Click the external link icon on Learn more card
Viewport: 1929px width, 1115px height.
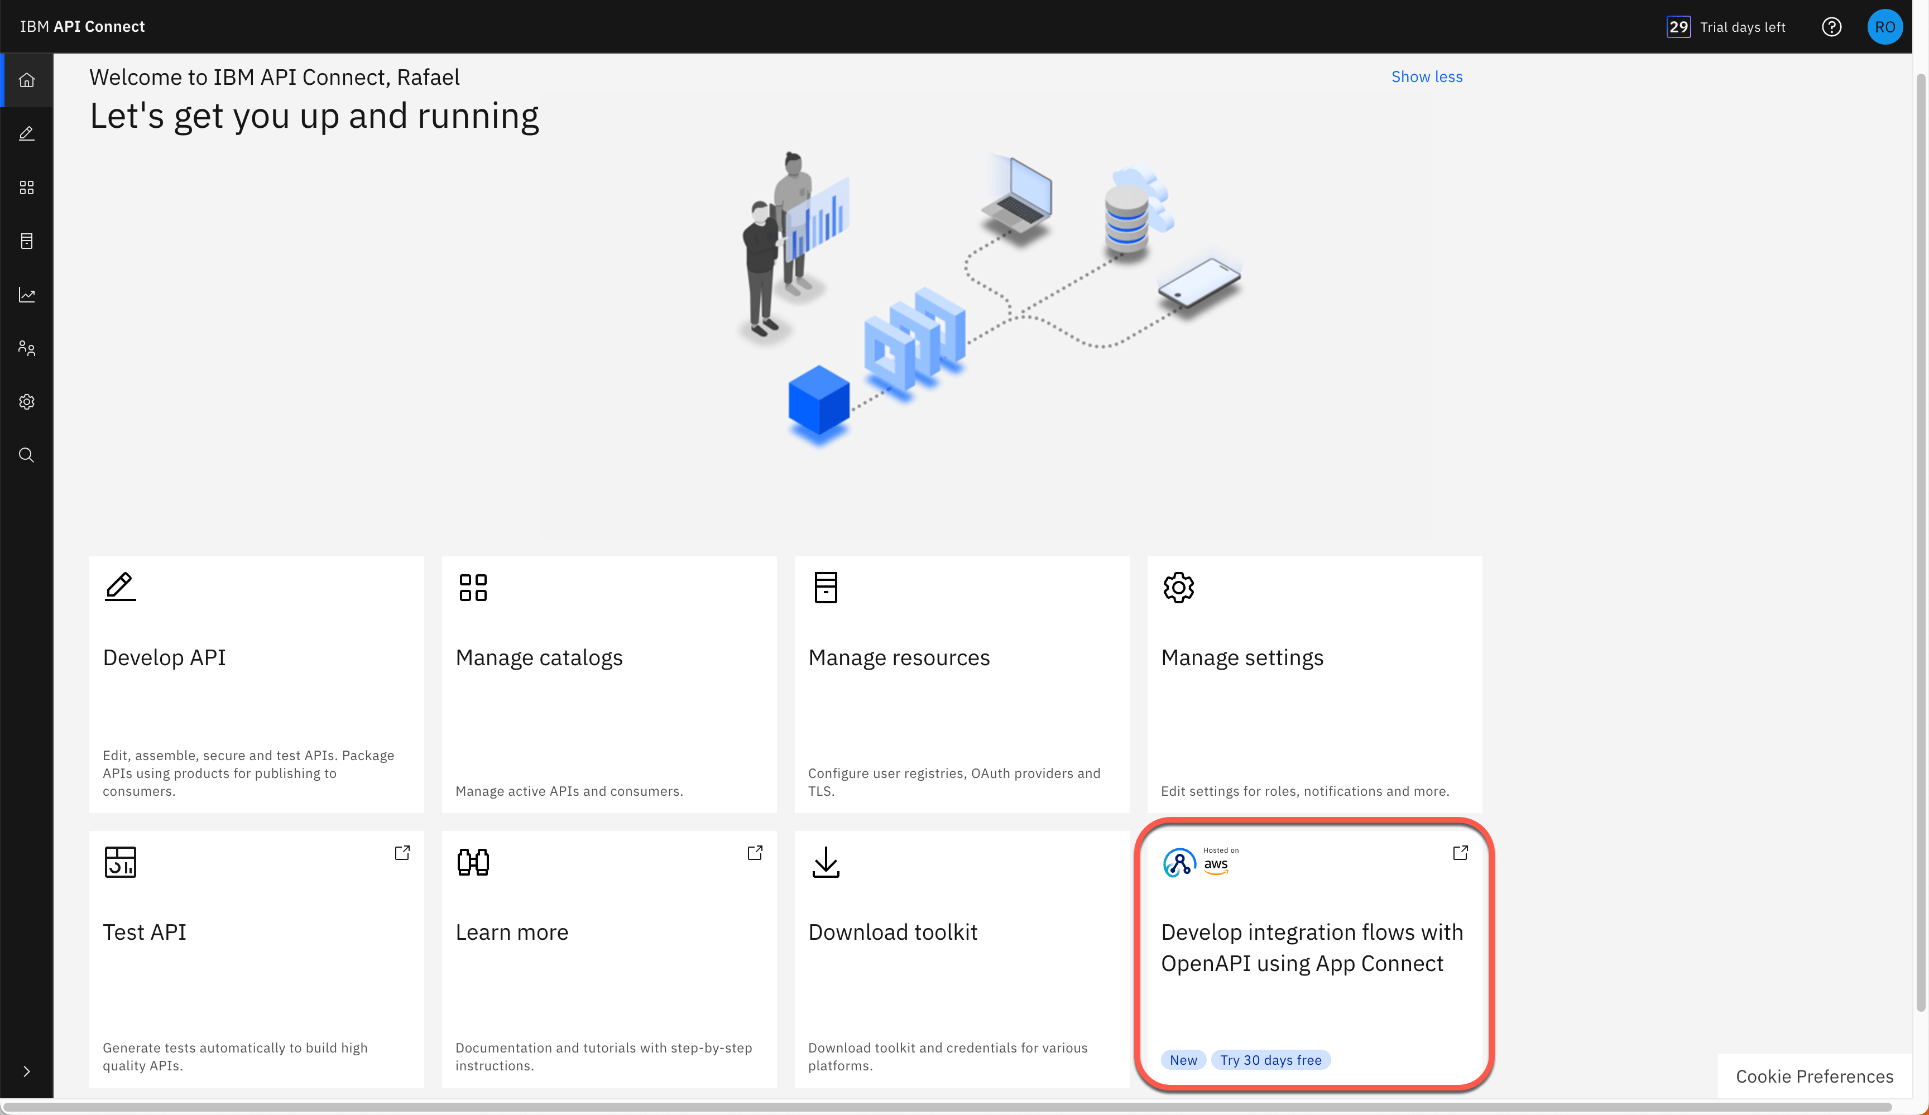pyautogui.click(x=755, y=853)
